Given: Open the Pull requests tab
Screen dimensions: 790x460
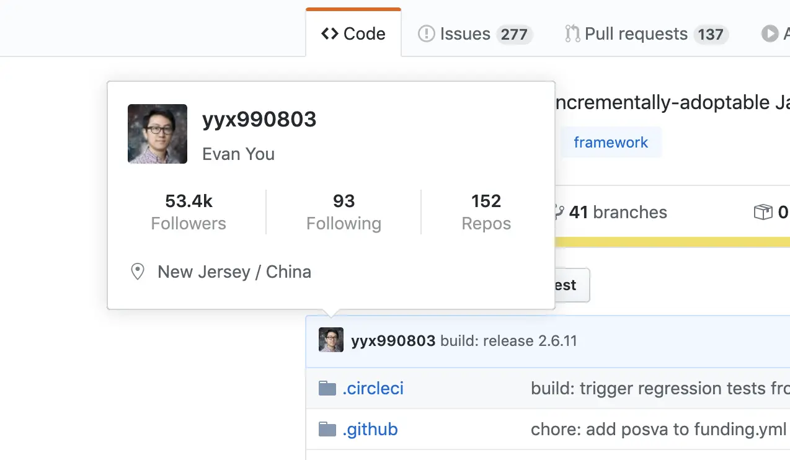Looking at the screenshot, I should tap(646, 33).
